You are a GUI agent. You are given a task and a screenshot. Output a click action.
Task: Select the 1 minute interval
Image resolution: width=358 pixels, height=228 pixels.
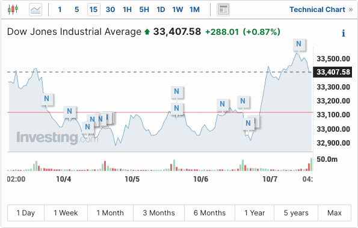click(60, 10)
